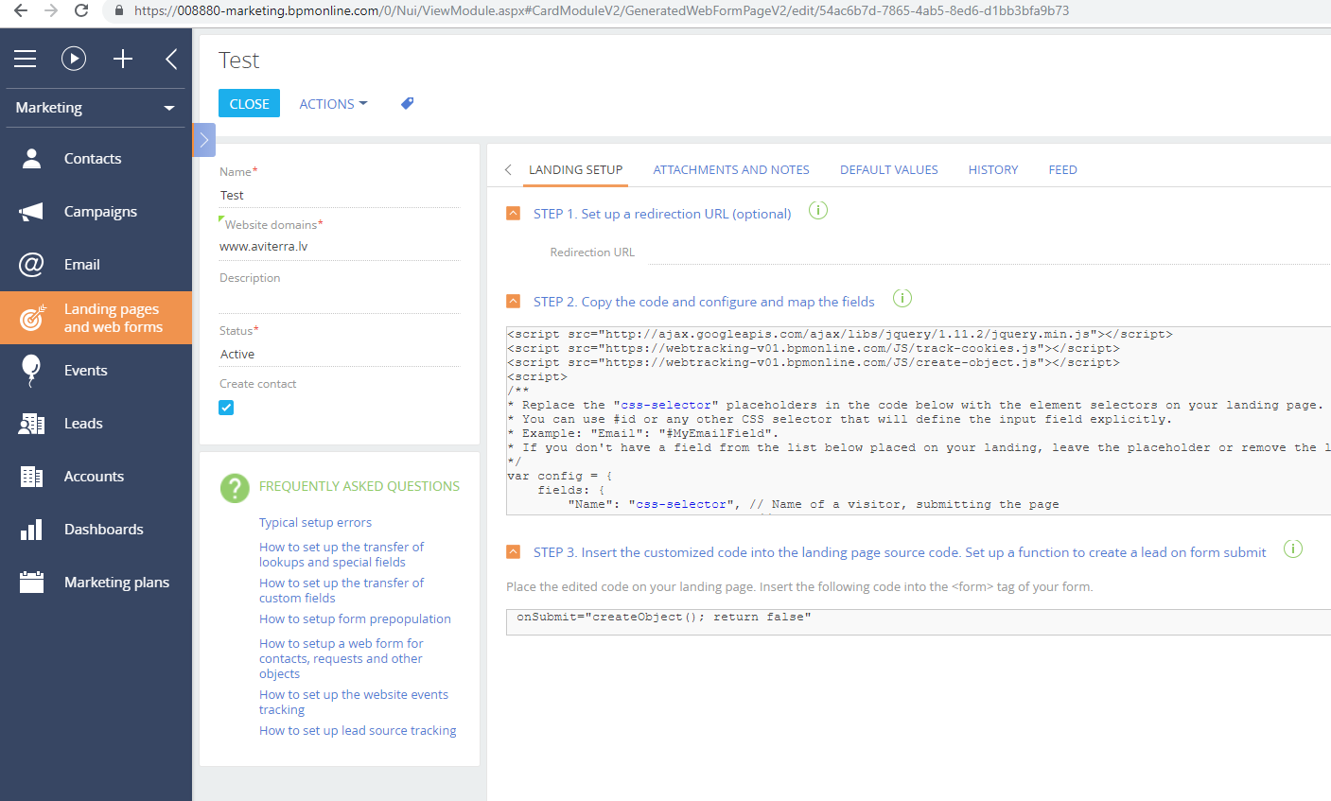Screen dimensions: 1331x801
Task: Click Step 3 insert customized code heading
Action: coord(900,552)
